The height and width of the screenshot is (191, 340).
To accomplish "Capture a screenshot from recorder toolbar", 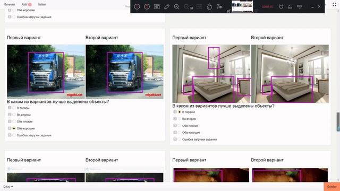I will 157,7.
